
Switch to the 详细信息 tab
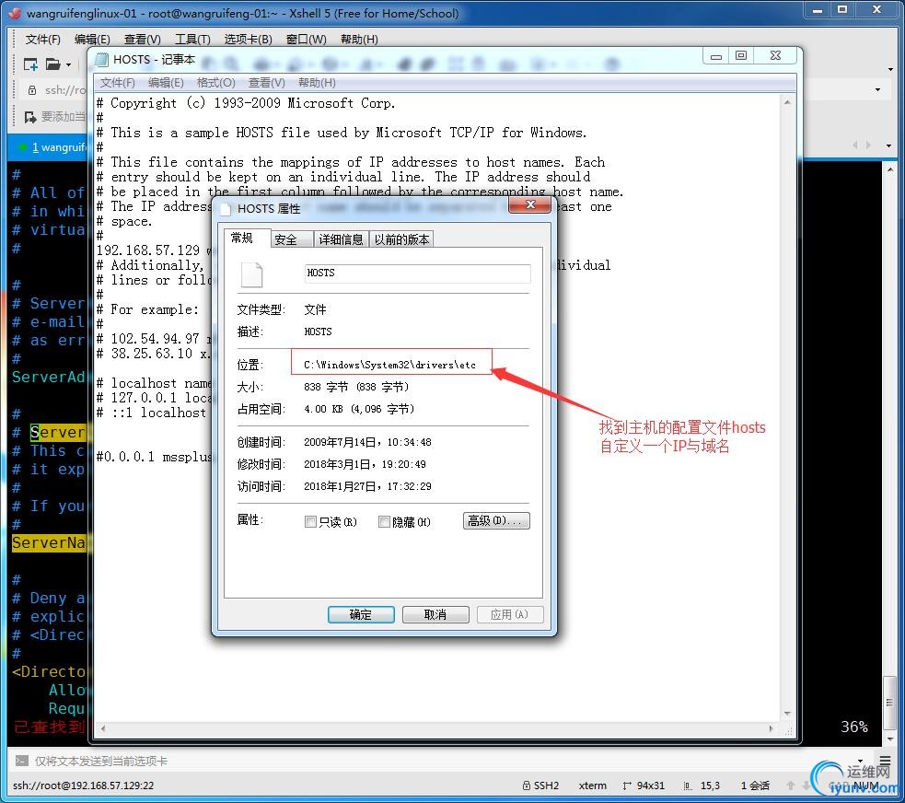pos(341,239)
